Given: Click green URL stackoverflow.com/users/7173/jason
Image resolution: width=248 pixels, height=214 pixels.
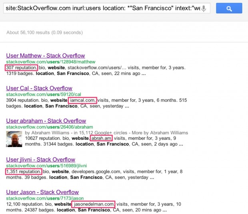Looking at the screenshot, I should pos(45,198).
